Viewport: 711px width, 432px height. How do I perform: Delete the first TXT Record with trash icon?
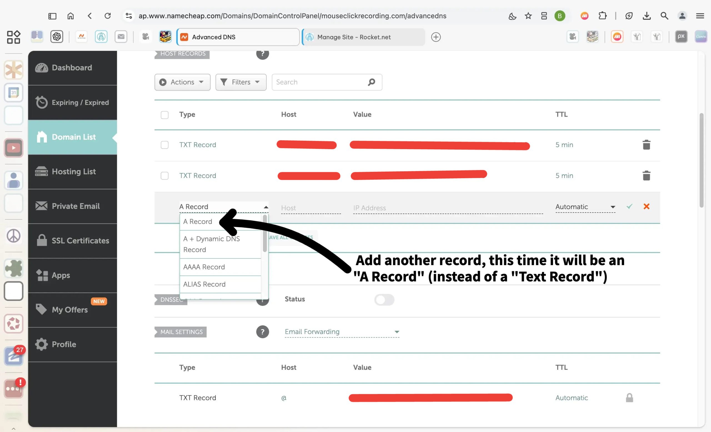tap(646, 145)
